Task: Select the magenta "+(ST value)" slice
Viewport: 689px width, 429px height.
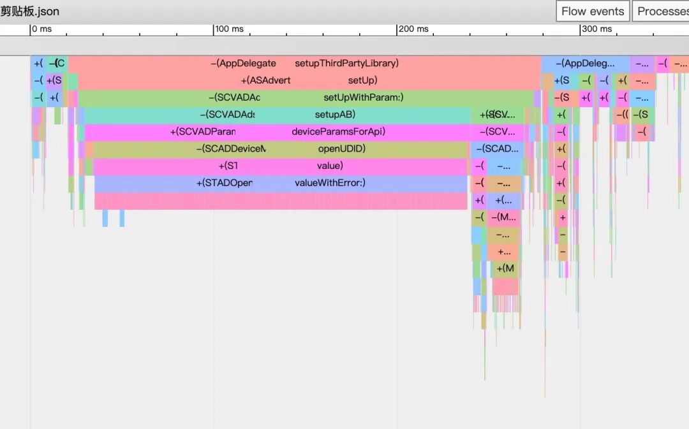Action: pos(280,166)
